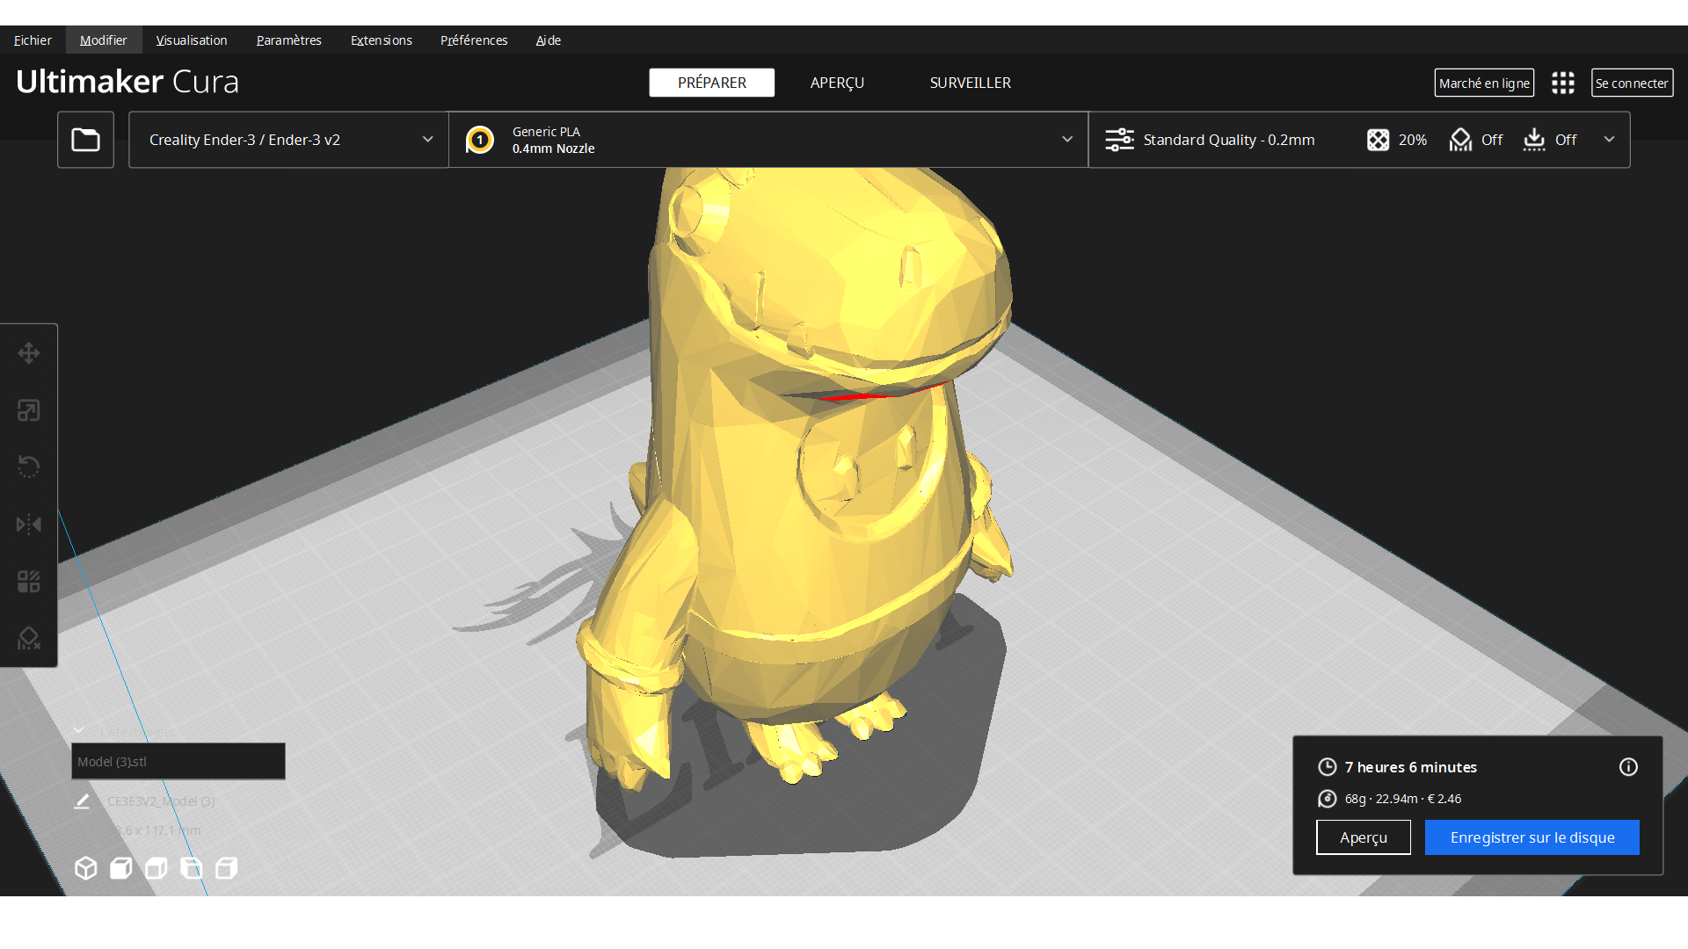Click the print time clock icon
1688x949 pixels.
click(x=1328, y=767)
